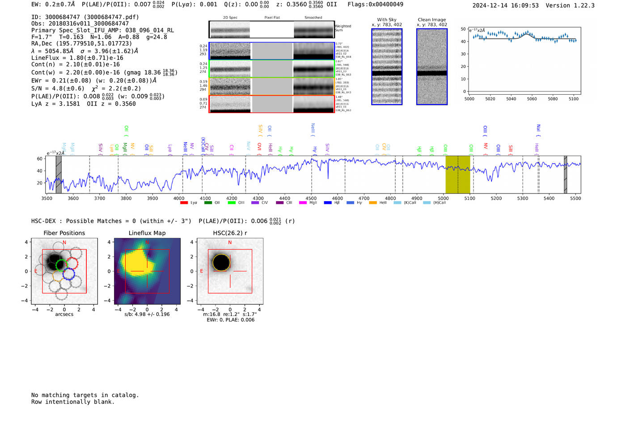This screenshot has width=626, height=426.
Task: Click the Hβ legend swatch
Action: [x=328, y=203]
